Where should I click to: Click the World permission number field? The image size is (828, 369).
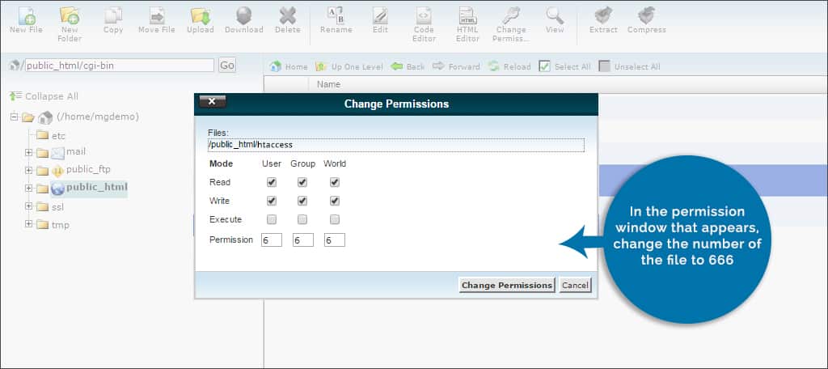pyautogui.click(x=335, y=240)
